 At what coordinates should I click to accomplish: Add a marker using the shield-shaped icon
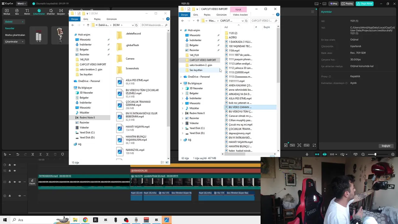coord(62,154)
